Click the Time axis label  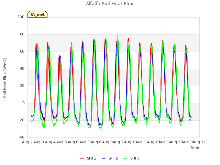(195, 147)
